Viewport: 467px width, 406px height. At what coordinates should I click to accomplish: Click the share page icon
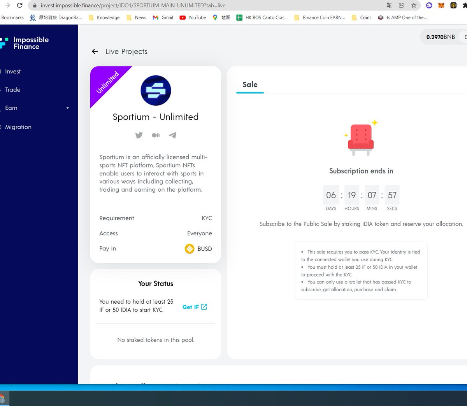point(402,5)
